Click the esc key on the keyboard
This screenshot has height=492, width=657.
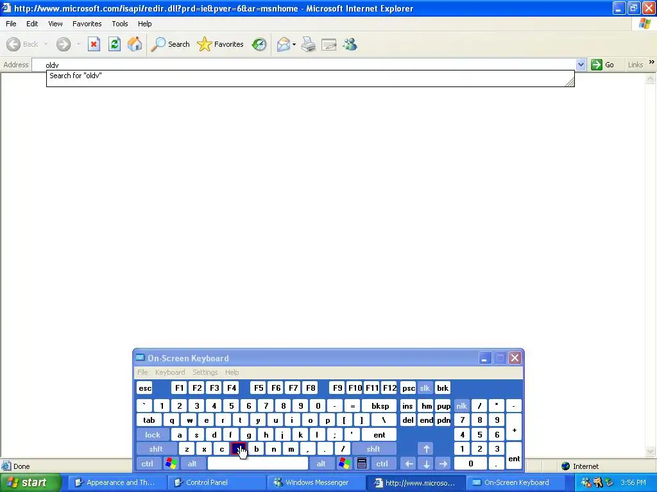[145, 388]
